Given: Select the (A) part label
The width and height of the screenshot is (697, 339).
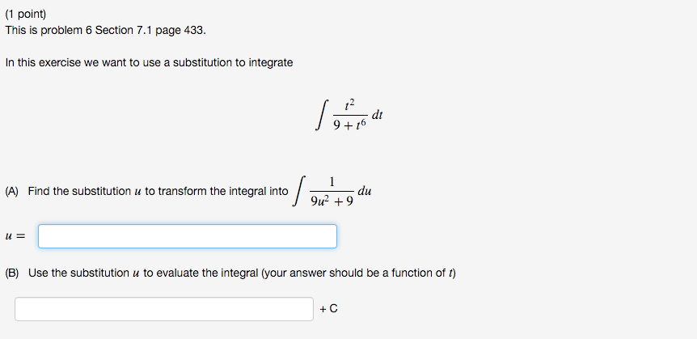Looking at the screenshot, I should (11, 192).
